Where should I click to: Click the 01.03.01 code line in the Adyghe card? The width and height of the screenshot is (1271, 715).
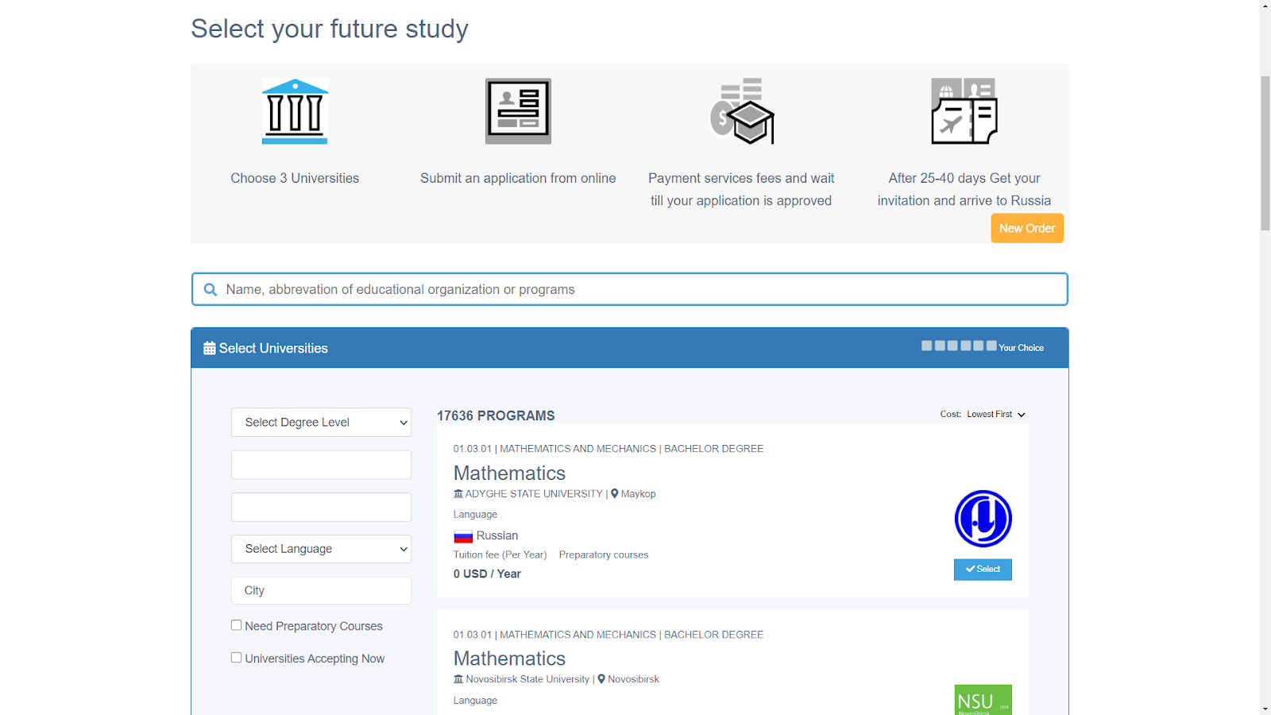[608, 449]
